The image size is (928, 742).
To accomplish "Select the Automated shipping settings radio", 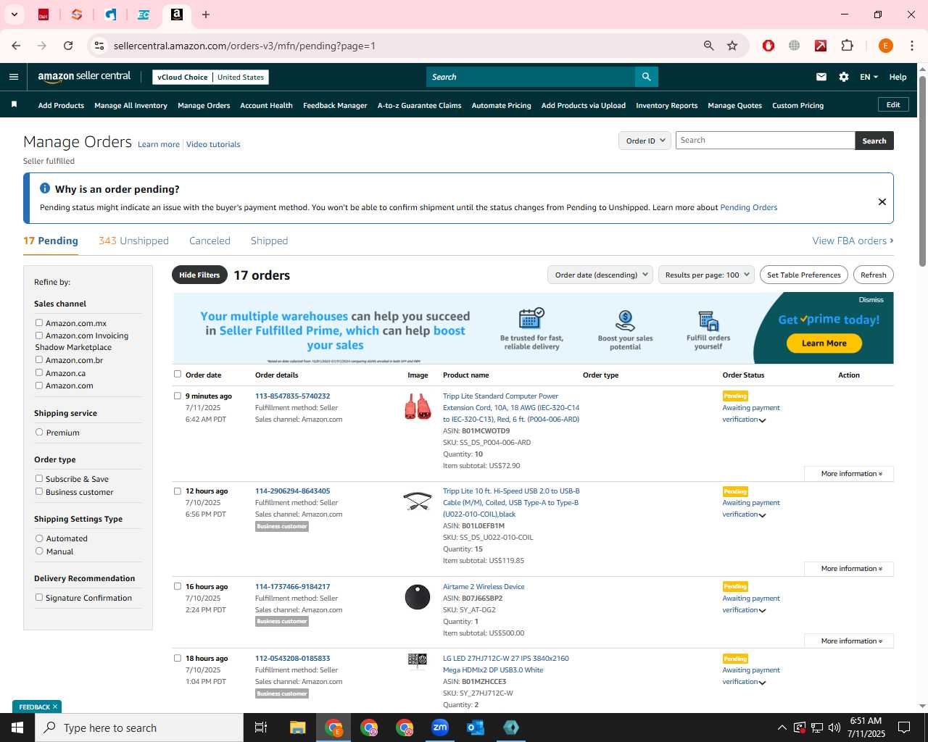I will [x=39, y=538].
